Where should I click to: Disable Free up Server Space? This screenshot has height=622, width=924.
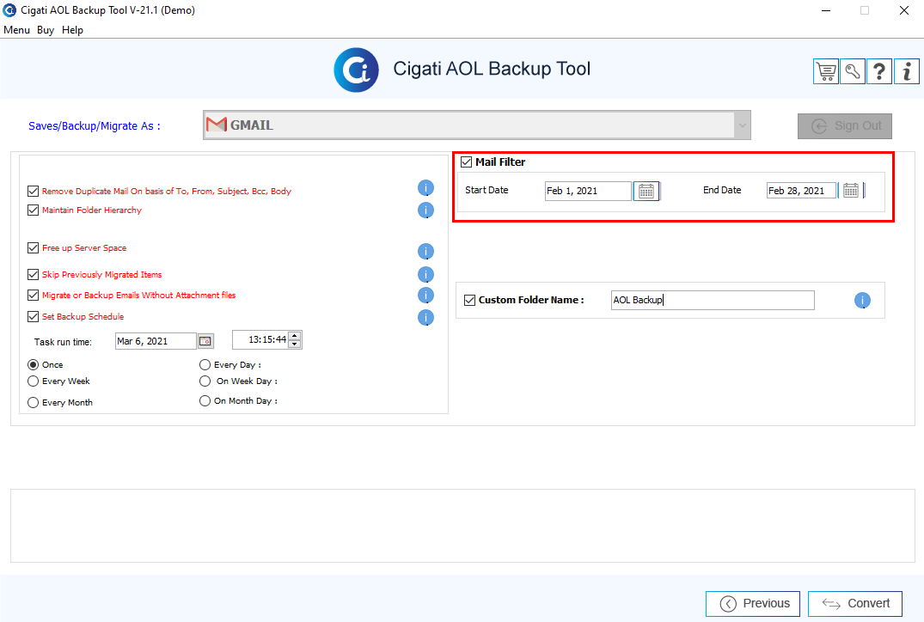(x=33, y=248)
